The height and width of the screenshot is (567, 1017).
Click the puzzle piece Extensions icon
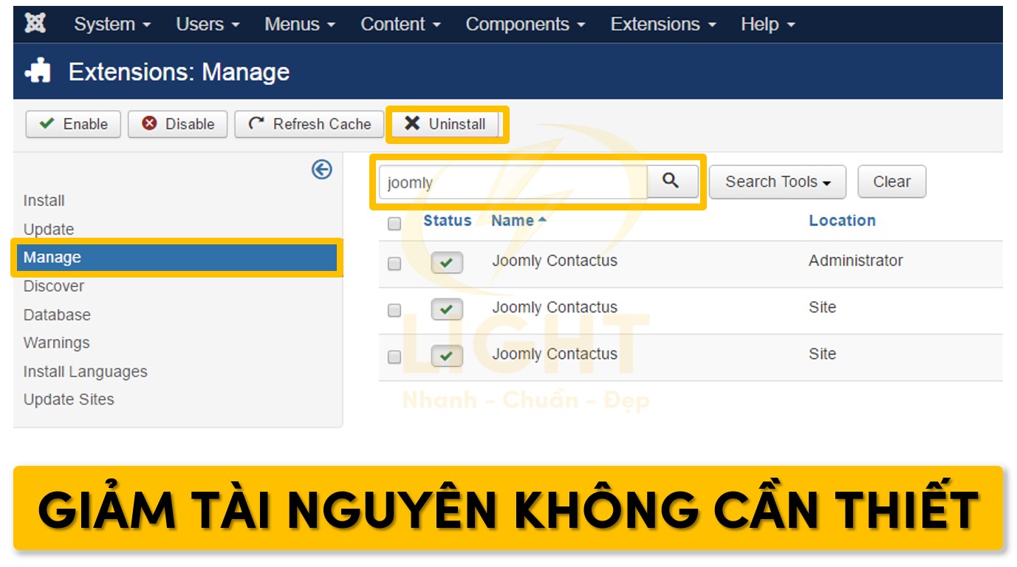38,72
